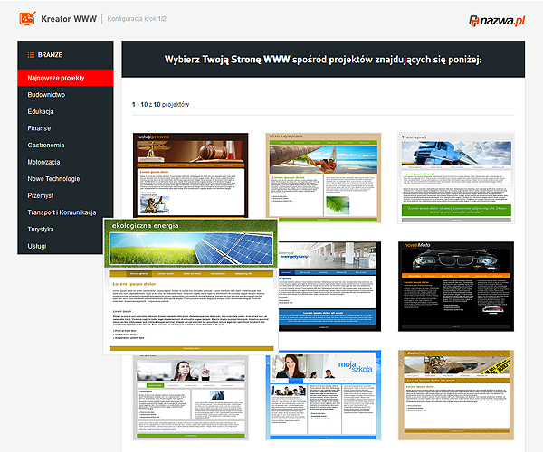
Task: Choose the noweMoto car template thumbnail
Action: 456,287
